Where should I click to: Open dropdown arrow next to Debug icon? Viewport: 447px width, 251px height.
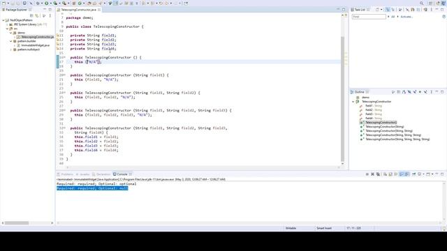click(42, 3)
